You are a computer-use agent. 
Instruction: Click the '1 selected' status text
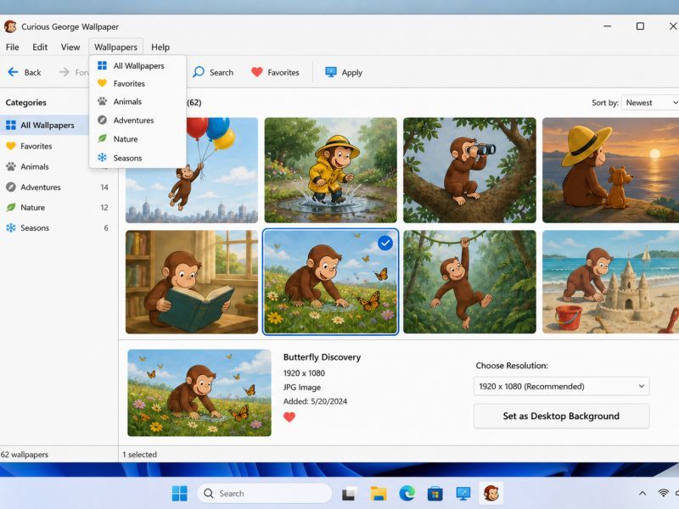139,455
